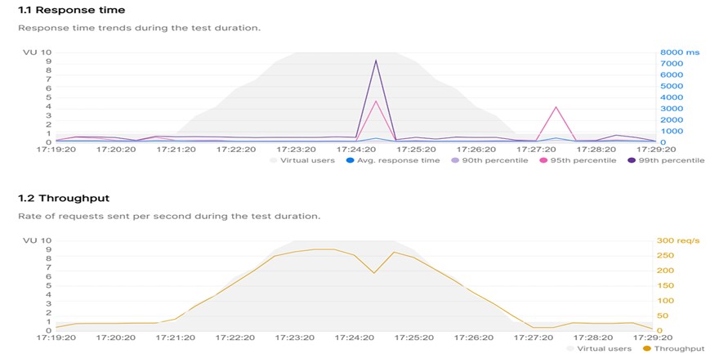Viewport: 719px width, 354px height.
Task: Toggle 90th percentile legend item
Action: tap(489, 160)
